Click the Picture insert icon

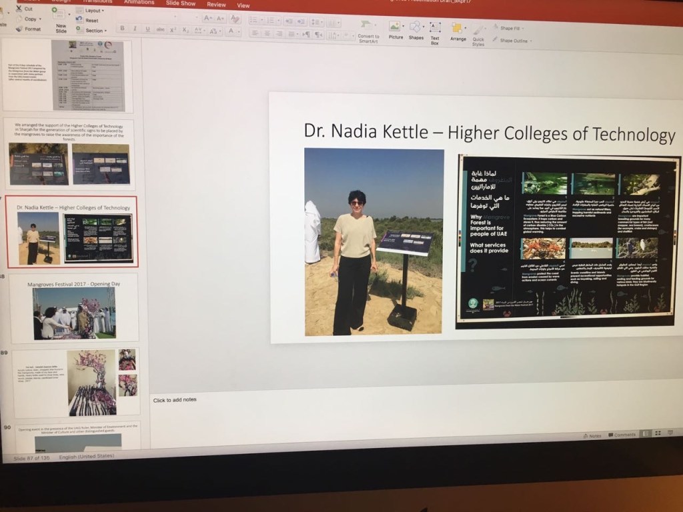pyautogui.click(x=395, y=27)
